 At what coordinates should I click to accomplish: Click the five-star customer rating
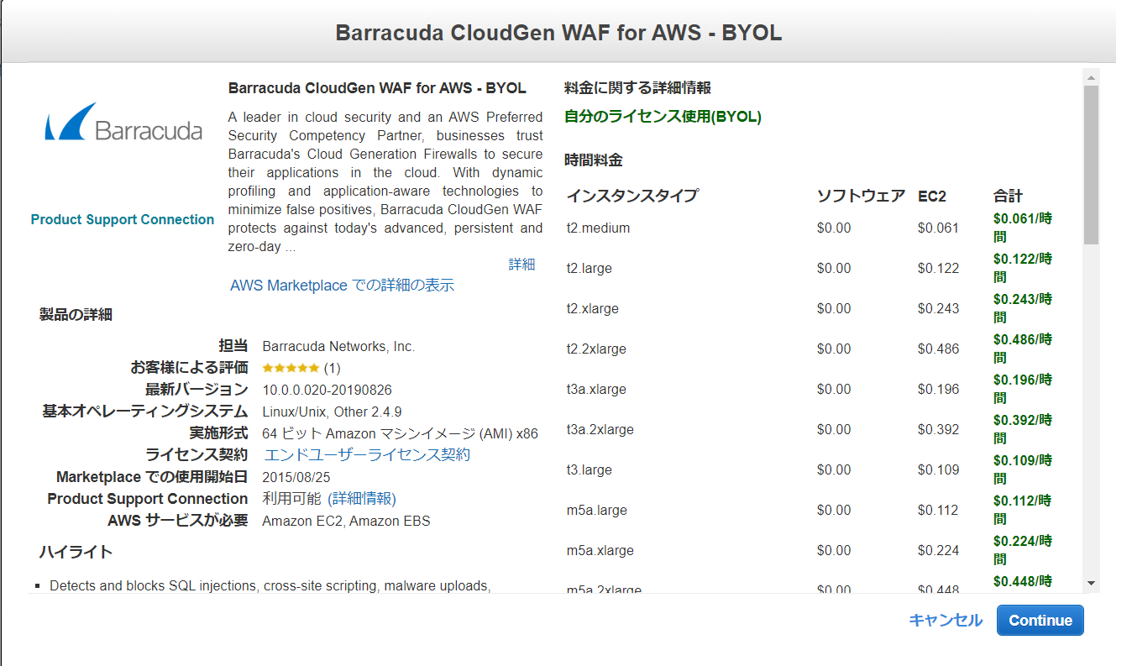point(291,368)
